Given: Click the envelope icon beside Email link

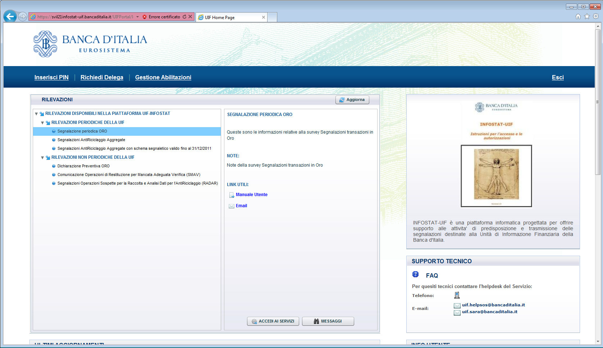Looking at the screenshot, I should [x=232, y=206].
